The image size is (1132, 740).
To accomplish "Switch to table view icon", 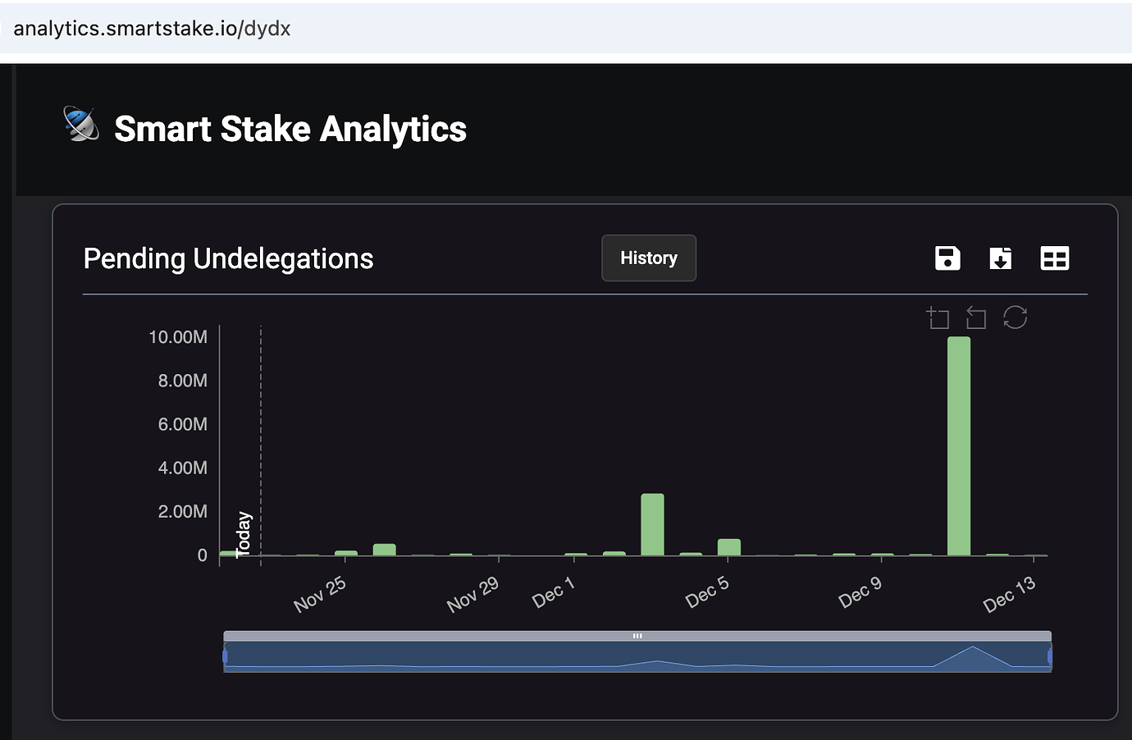I will pos(1054,258).
